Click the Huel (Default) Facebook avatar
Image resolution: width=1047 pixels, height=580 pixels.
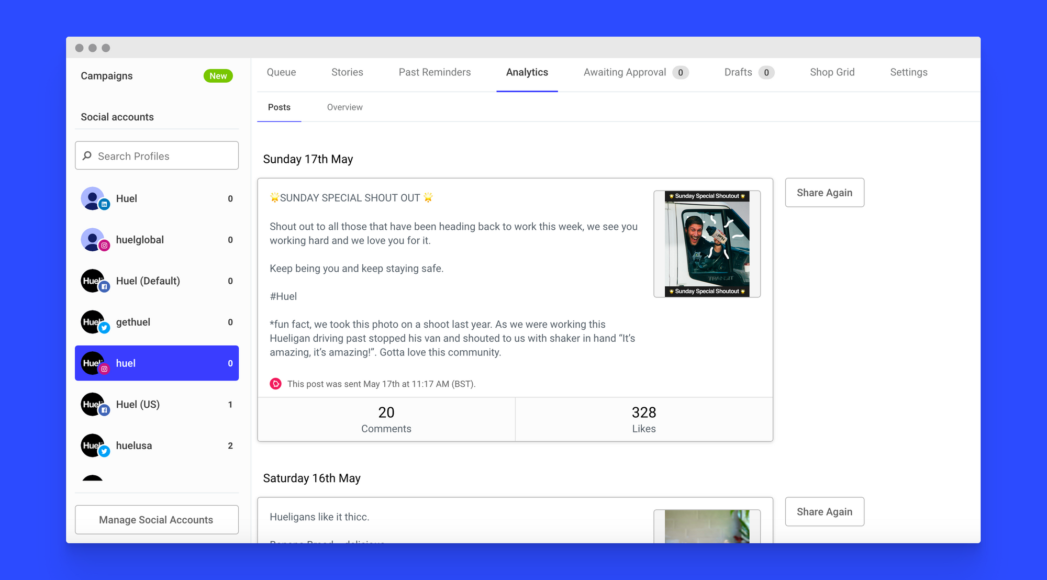click(x=93, y=281)
